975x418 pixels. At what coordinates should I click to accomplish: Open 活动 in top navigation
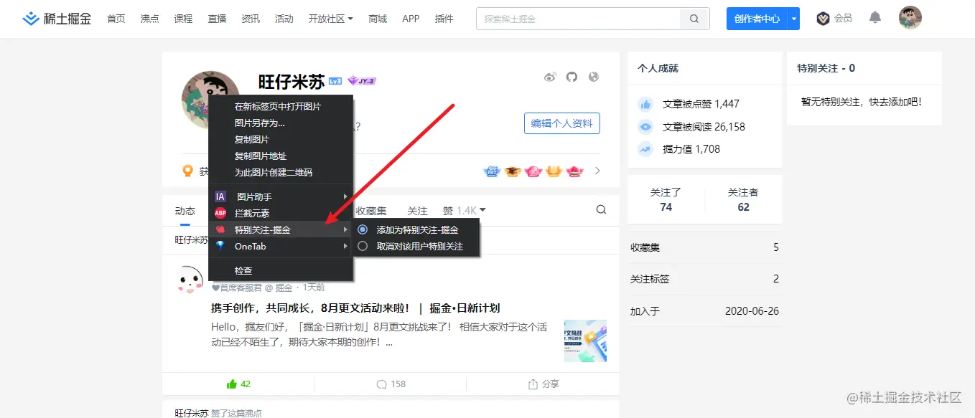284,19
